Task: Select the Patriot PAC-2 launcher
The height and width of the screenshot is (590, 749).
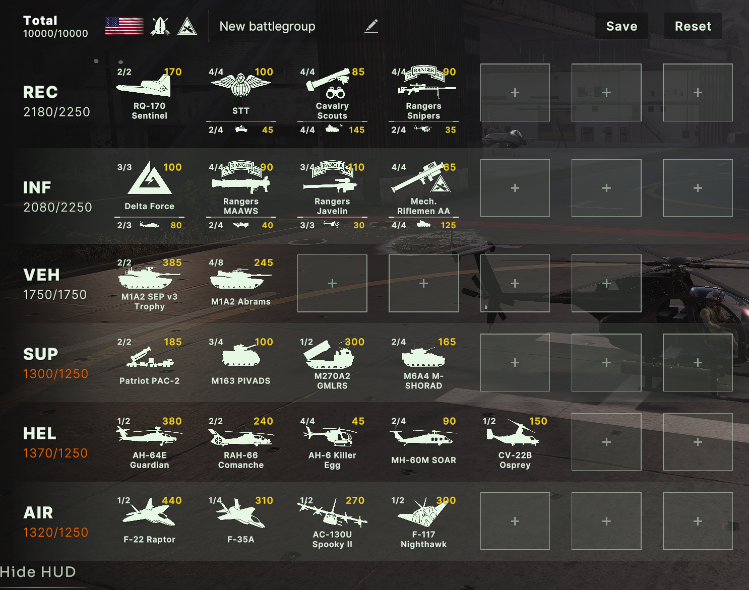Action: 150,363
